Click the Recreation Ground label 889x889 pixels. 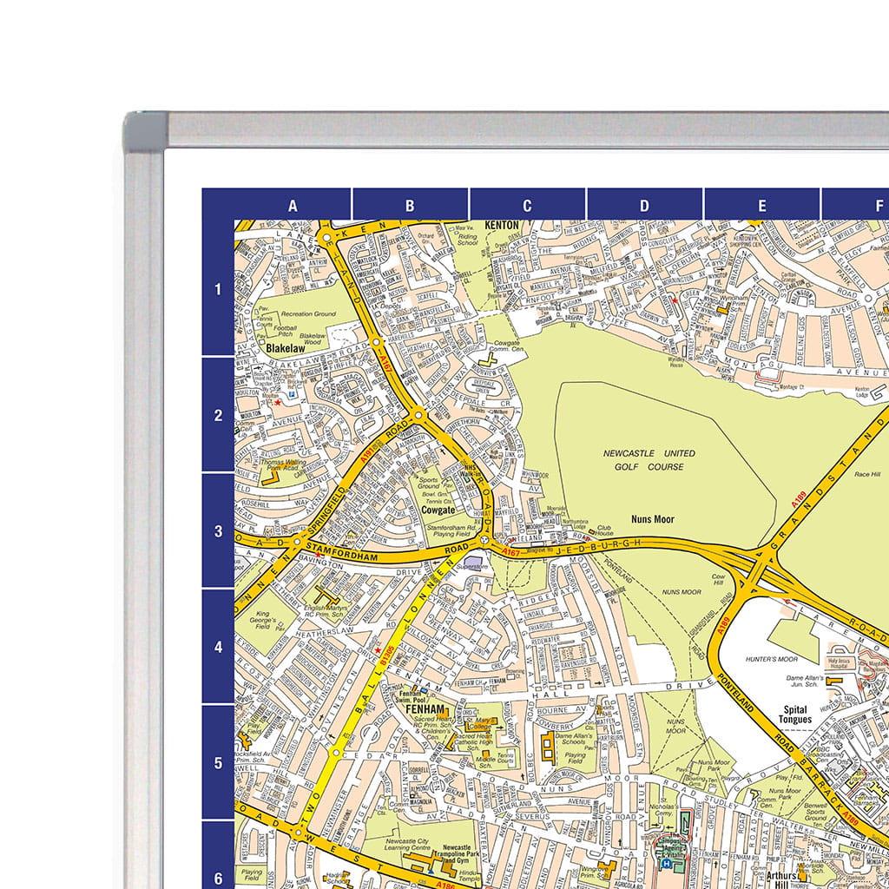(308, 313)
